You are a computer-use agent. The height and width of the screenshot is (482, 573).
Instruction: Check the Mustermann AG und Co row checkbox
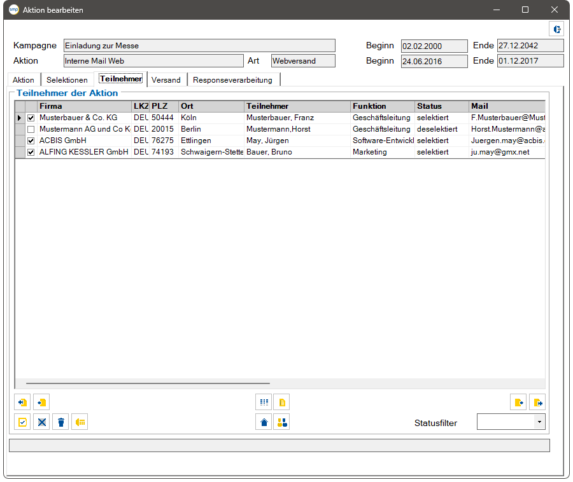(31, 129)
